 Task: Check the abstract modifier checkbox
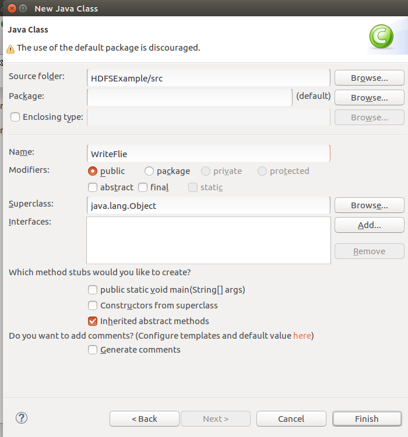point(93,187)
